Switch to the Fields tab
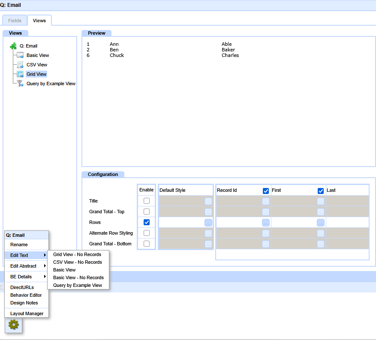 coord(15,21)
